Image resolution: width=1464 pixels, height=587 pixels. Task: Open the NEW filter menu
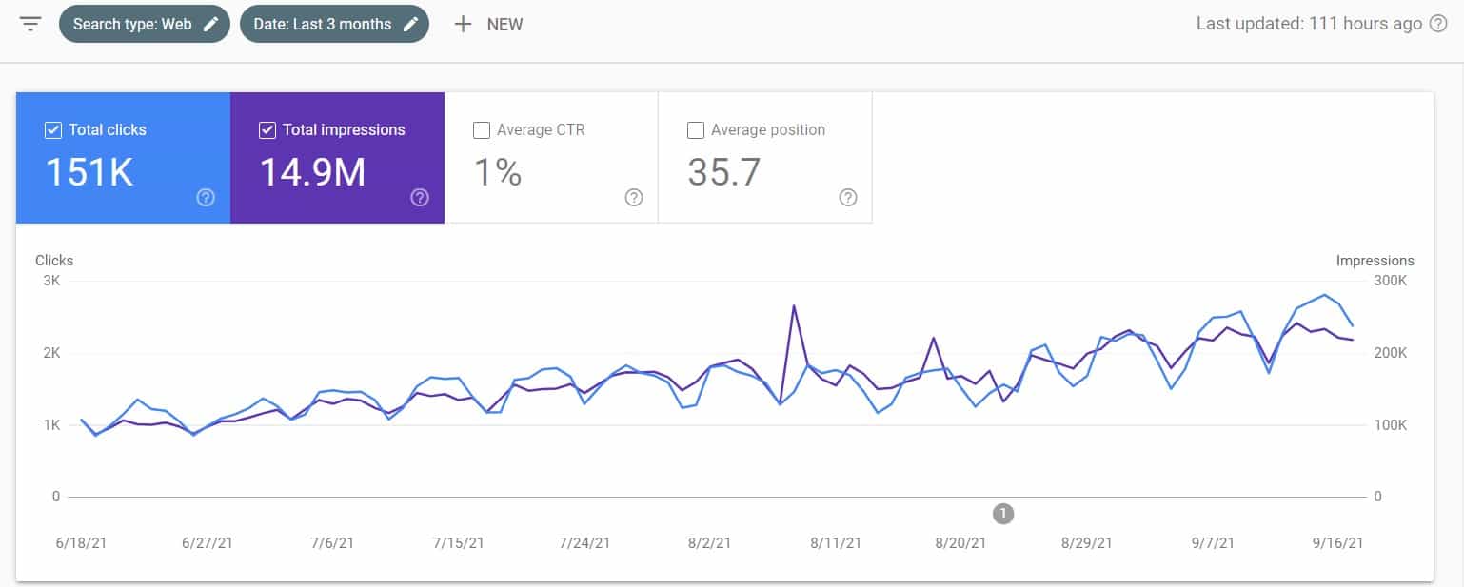tap(488, 24)
